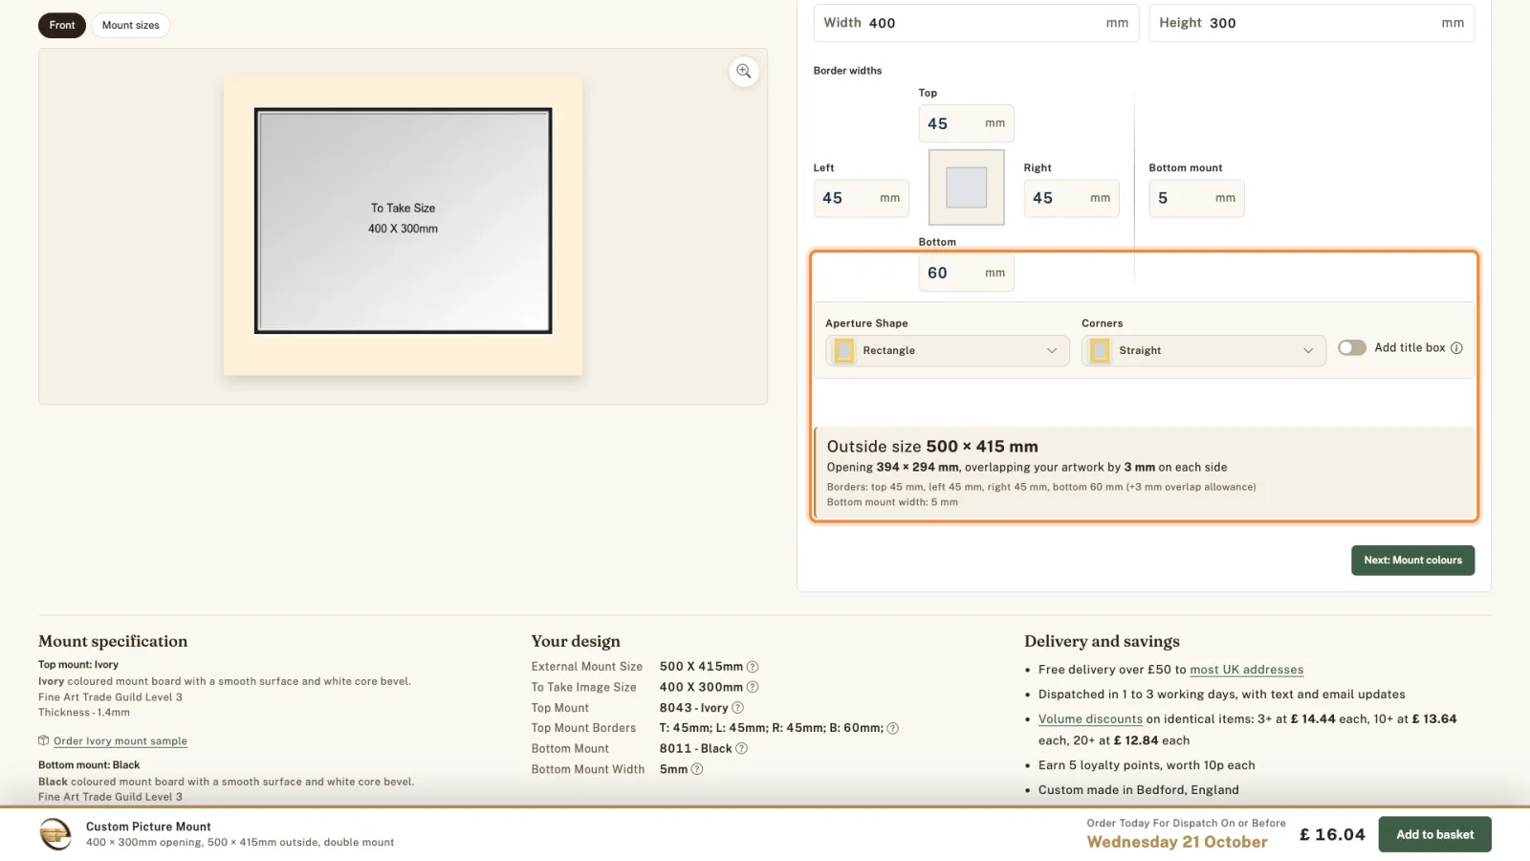Click the Add to basket button
1530x861 pixels.
pos(1434,834)
